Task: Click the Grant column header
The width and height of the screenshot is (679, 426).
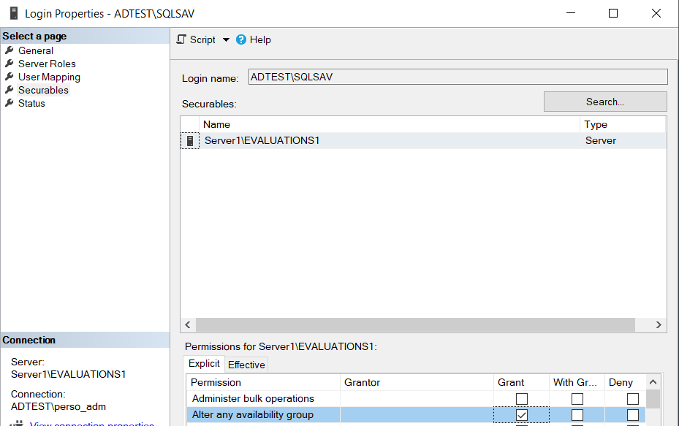Action: 521,382
